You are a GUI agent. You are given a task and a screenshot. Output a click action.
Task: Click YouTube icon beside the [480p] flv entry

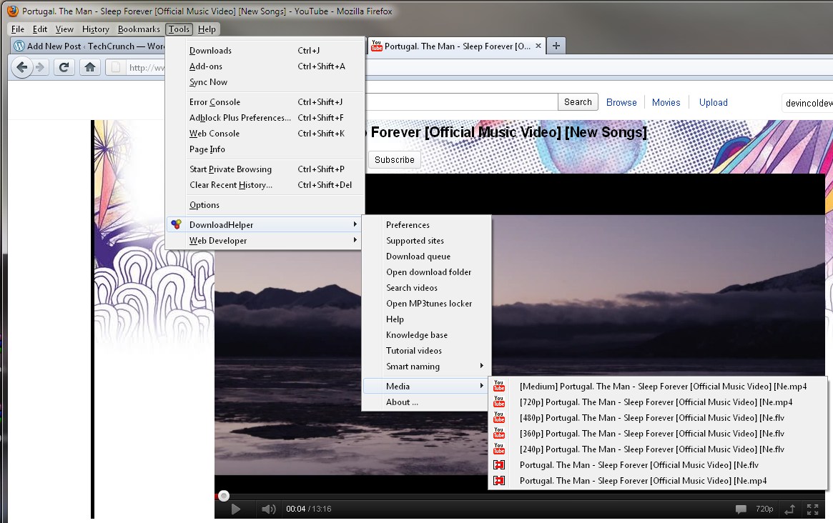click(x=499, y=417)
